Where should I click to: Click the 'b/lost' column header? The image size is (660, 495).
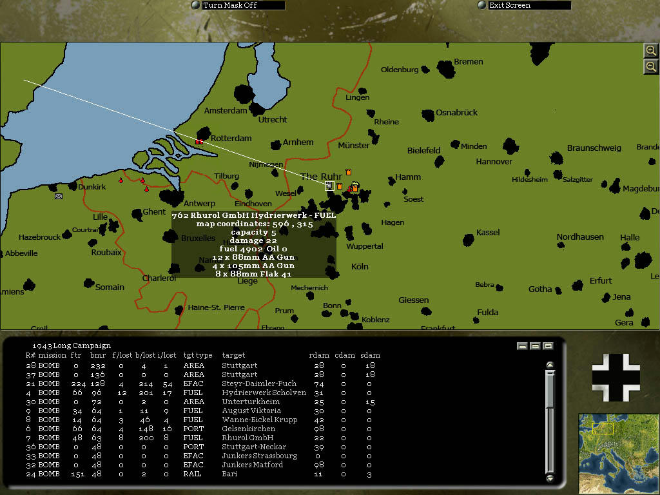[145, 355]
